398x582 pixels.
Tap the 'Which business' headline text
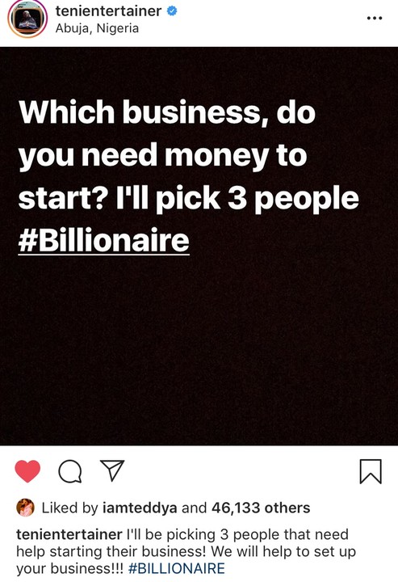[167, 112]
